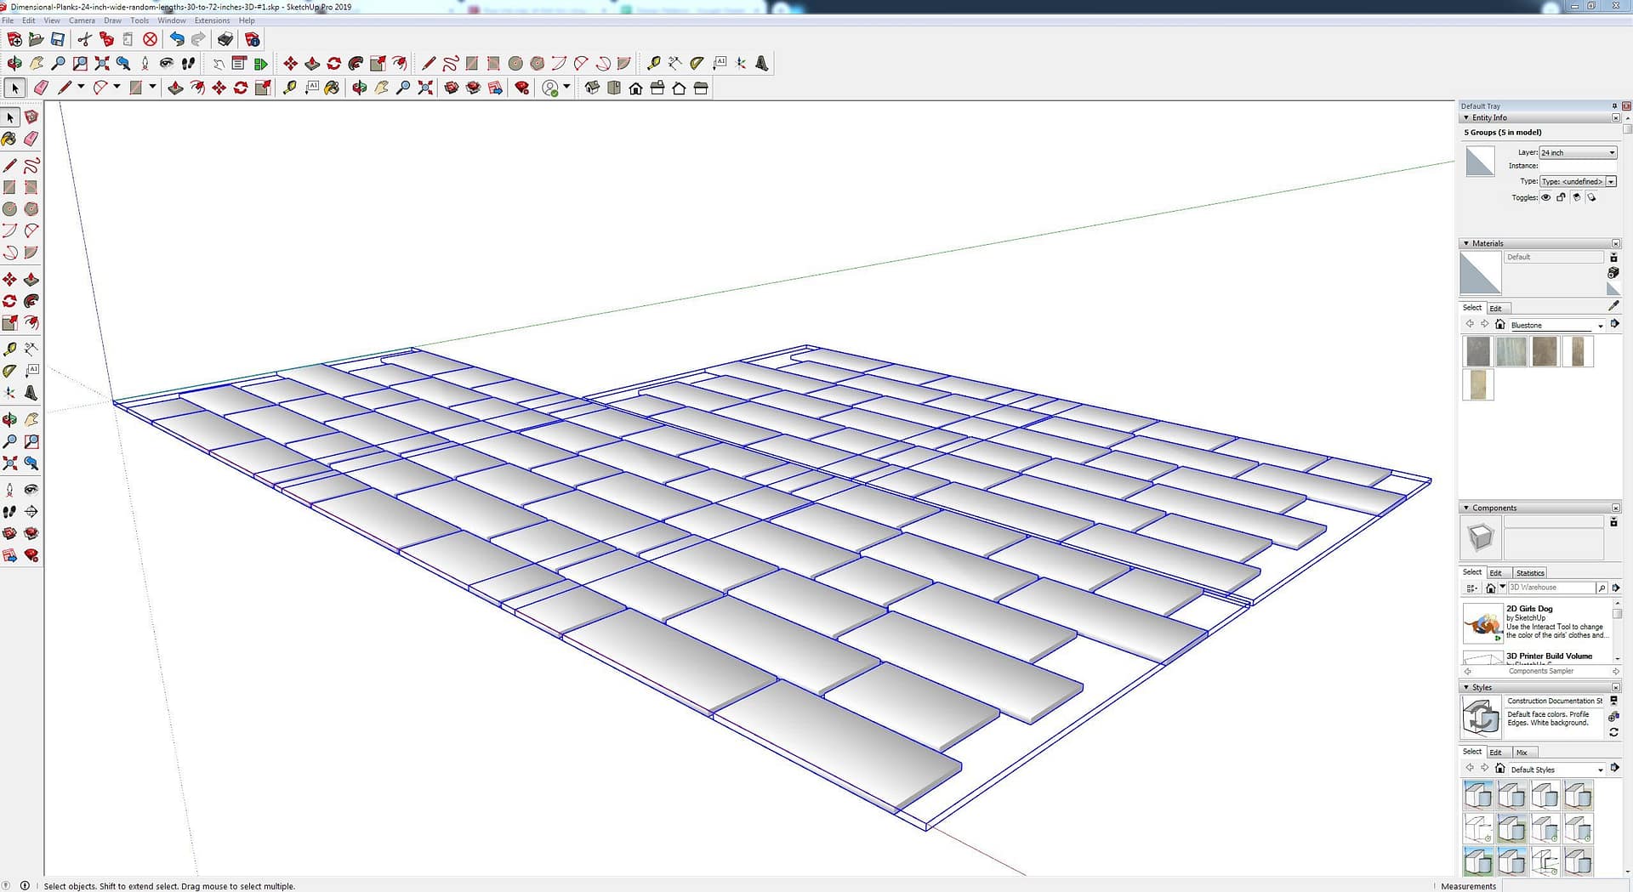
Task: Select Paint Bucket tool in left toolbar
Action: point(9,139)
